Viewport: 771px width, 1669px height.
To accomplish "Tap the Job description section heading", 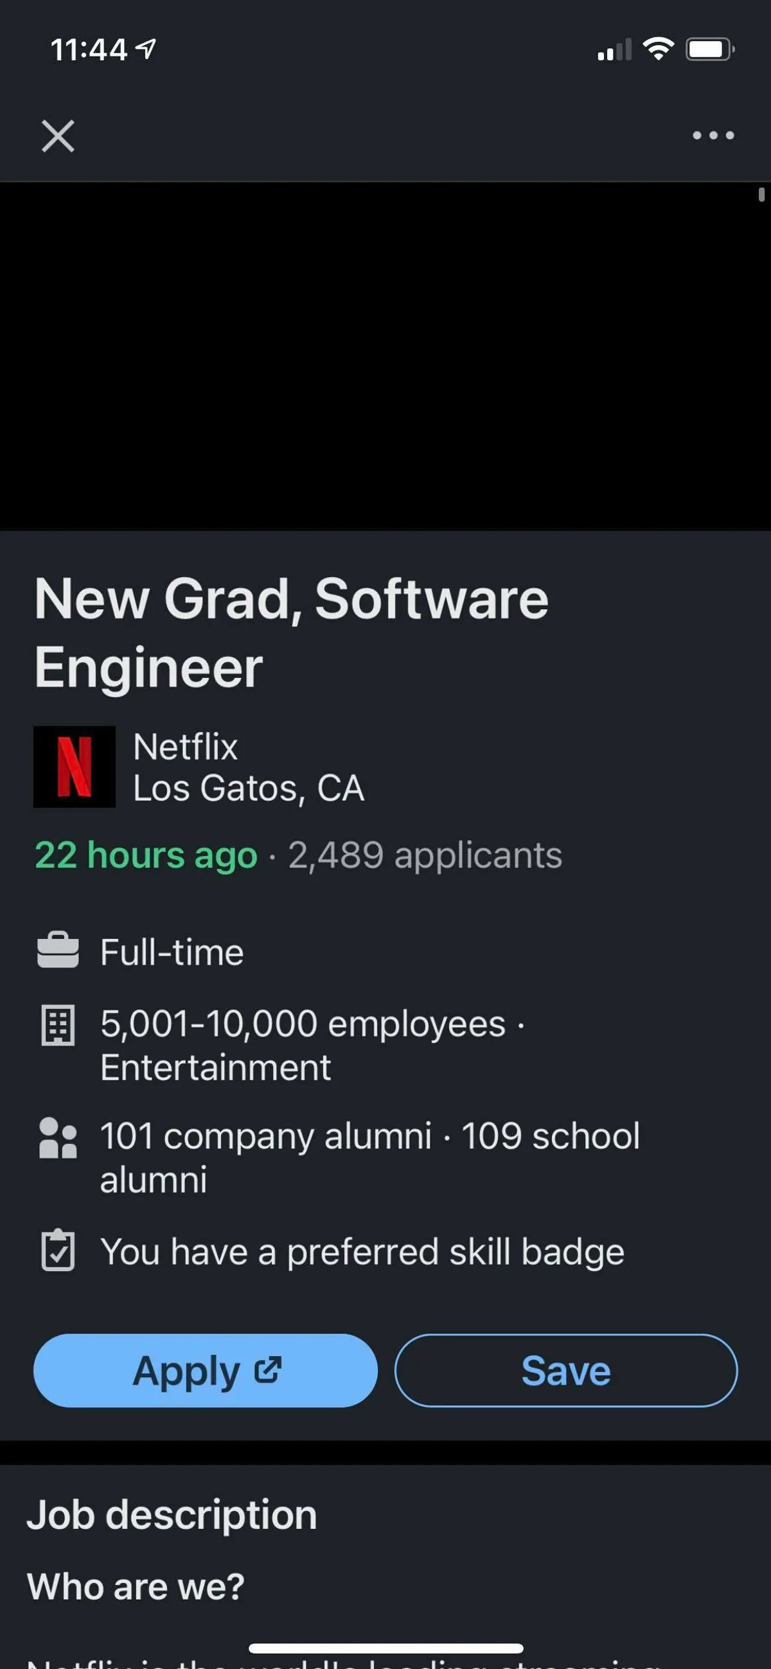I will coord(172,1515).
